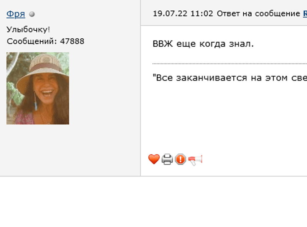Click the number 47888 in the user info
307x227 pixels.
click(x=72, y=41)
